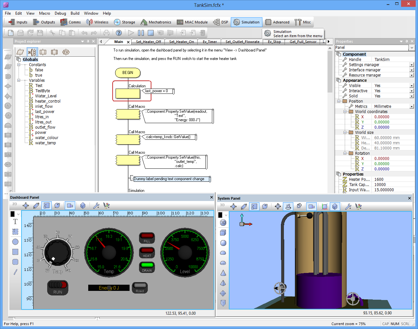Add a cone shape in System Panel
The height and width of the screenshot is (329, 418).
click(223, 273)
